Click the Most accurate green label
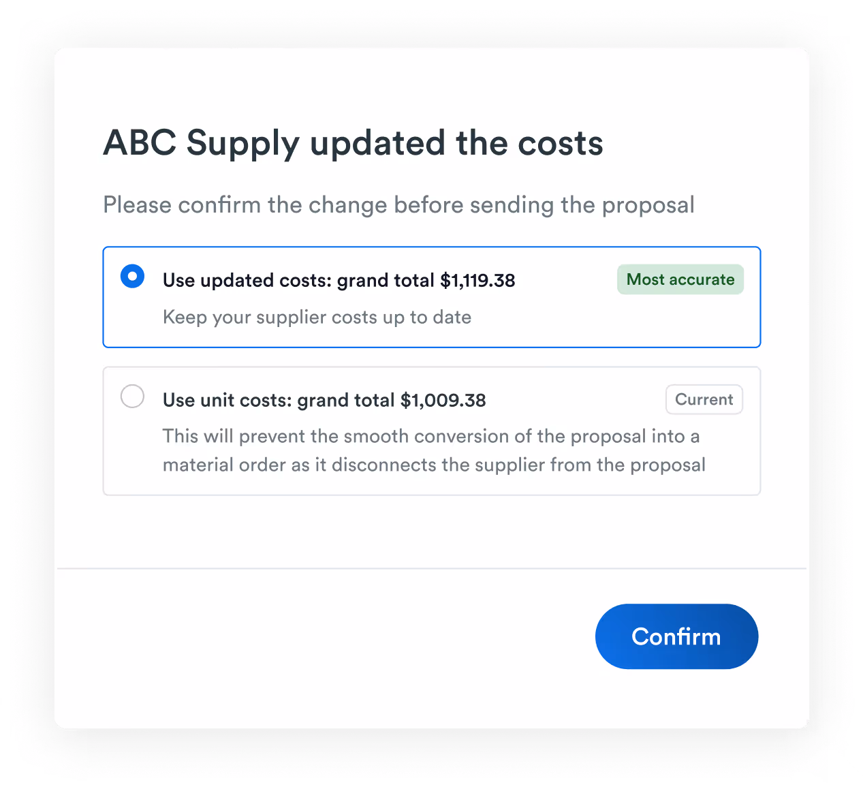This screenshot has width=863, height=789. coord(680,279)
